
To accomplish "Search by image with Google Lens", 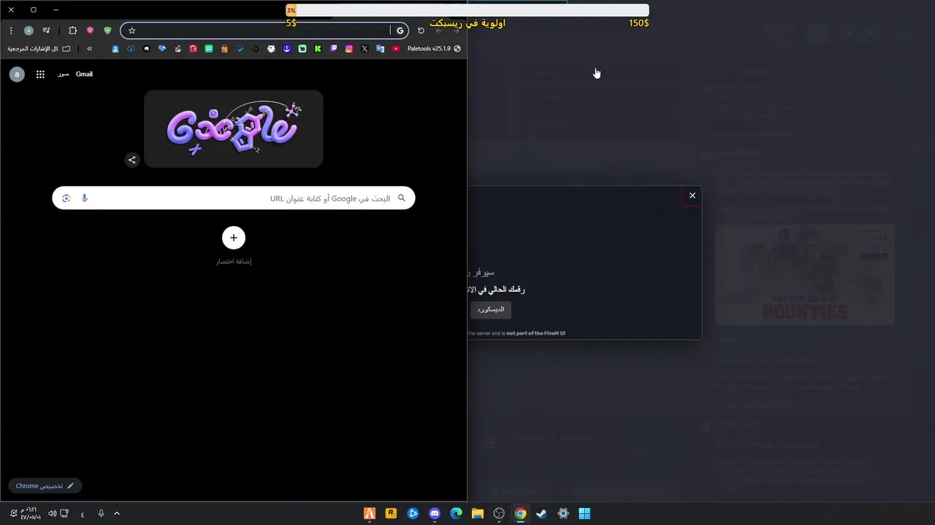I will click(x=66, y=198).
